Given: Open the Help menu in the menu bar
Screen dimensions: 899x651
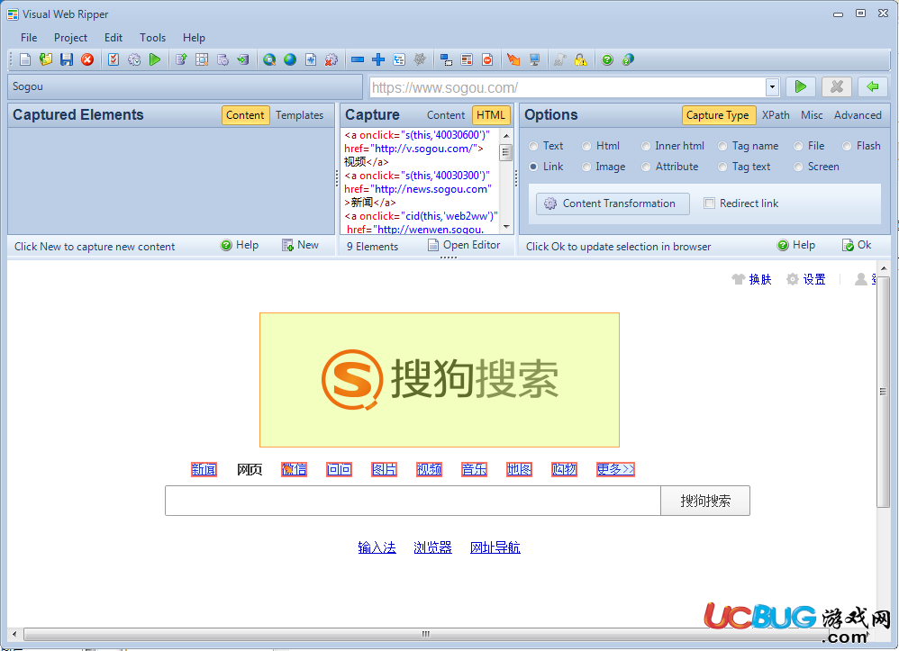Looking at the screenshot, I should [194, 38].
